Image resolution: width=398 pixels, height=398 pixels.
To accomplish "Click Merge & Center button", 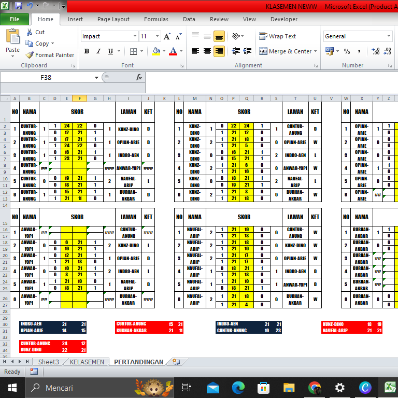I will (x=286, y=51).
